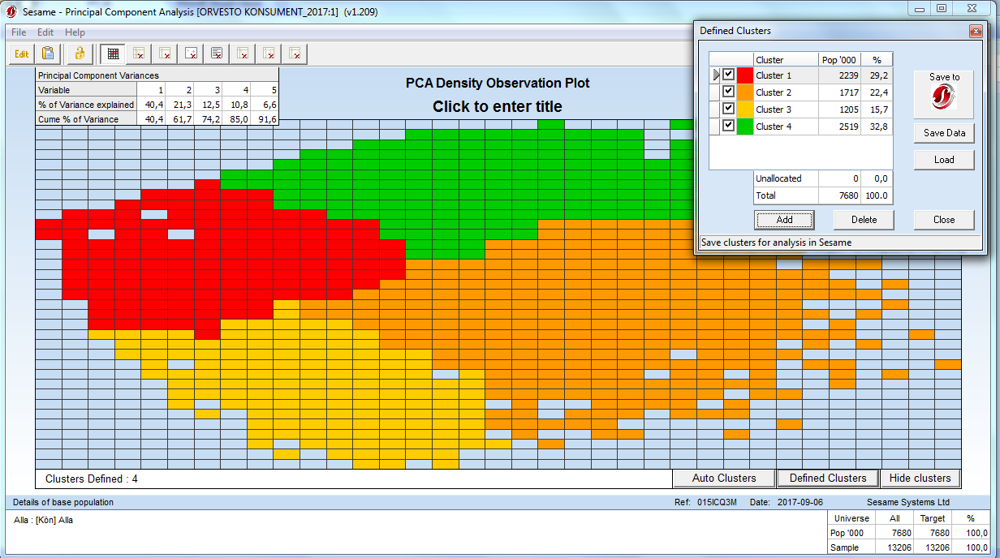Screen dimensions: 1000x558
Task: Uncheck the Cluster 1 checkbox
Action: [x=729, y=75]
